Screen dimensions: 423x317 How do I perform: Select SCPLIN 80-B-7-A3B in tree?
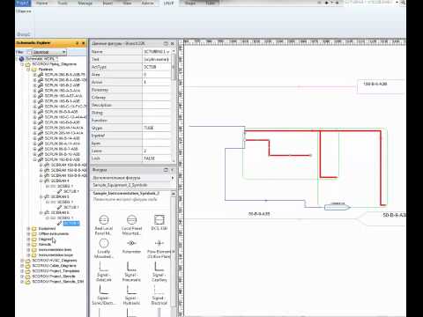point(62,149)
